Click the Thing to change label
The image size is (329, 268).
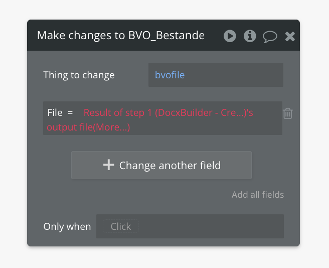pyautogui.click(x=79, y=75)
